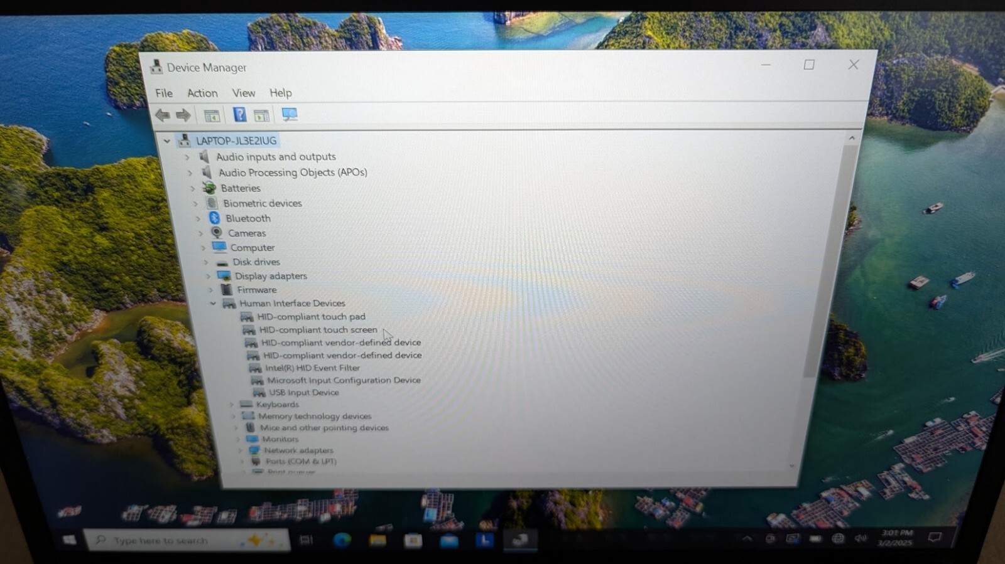Click the Disk drives icon
This screenshot has width=1005, height=564.
click(222, 262)
